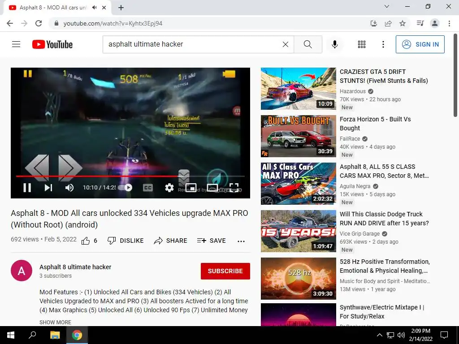Image resolution: width=459 pixels, height=344 pixels.
Task: Click the DISLIKE button
Action: coord(126,241)
